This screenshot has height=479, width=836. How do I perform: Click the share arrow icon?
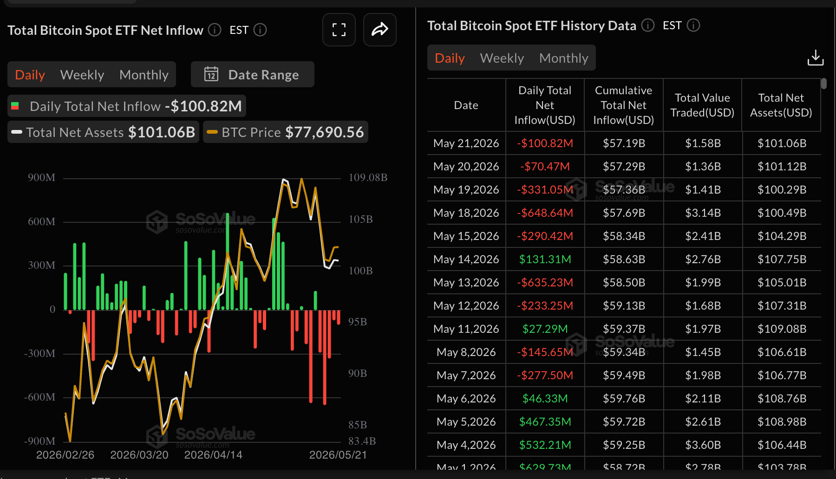point(379,30)
